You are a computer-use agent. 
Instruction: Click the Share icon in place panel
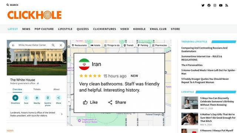click(x=59, y=98)
